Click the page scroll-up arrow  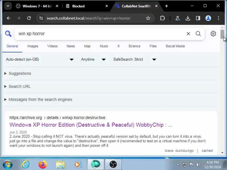(222, 27)
